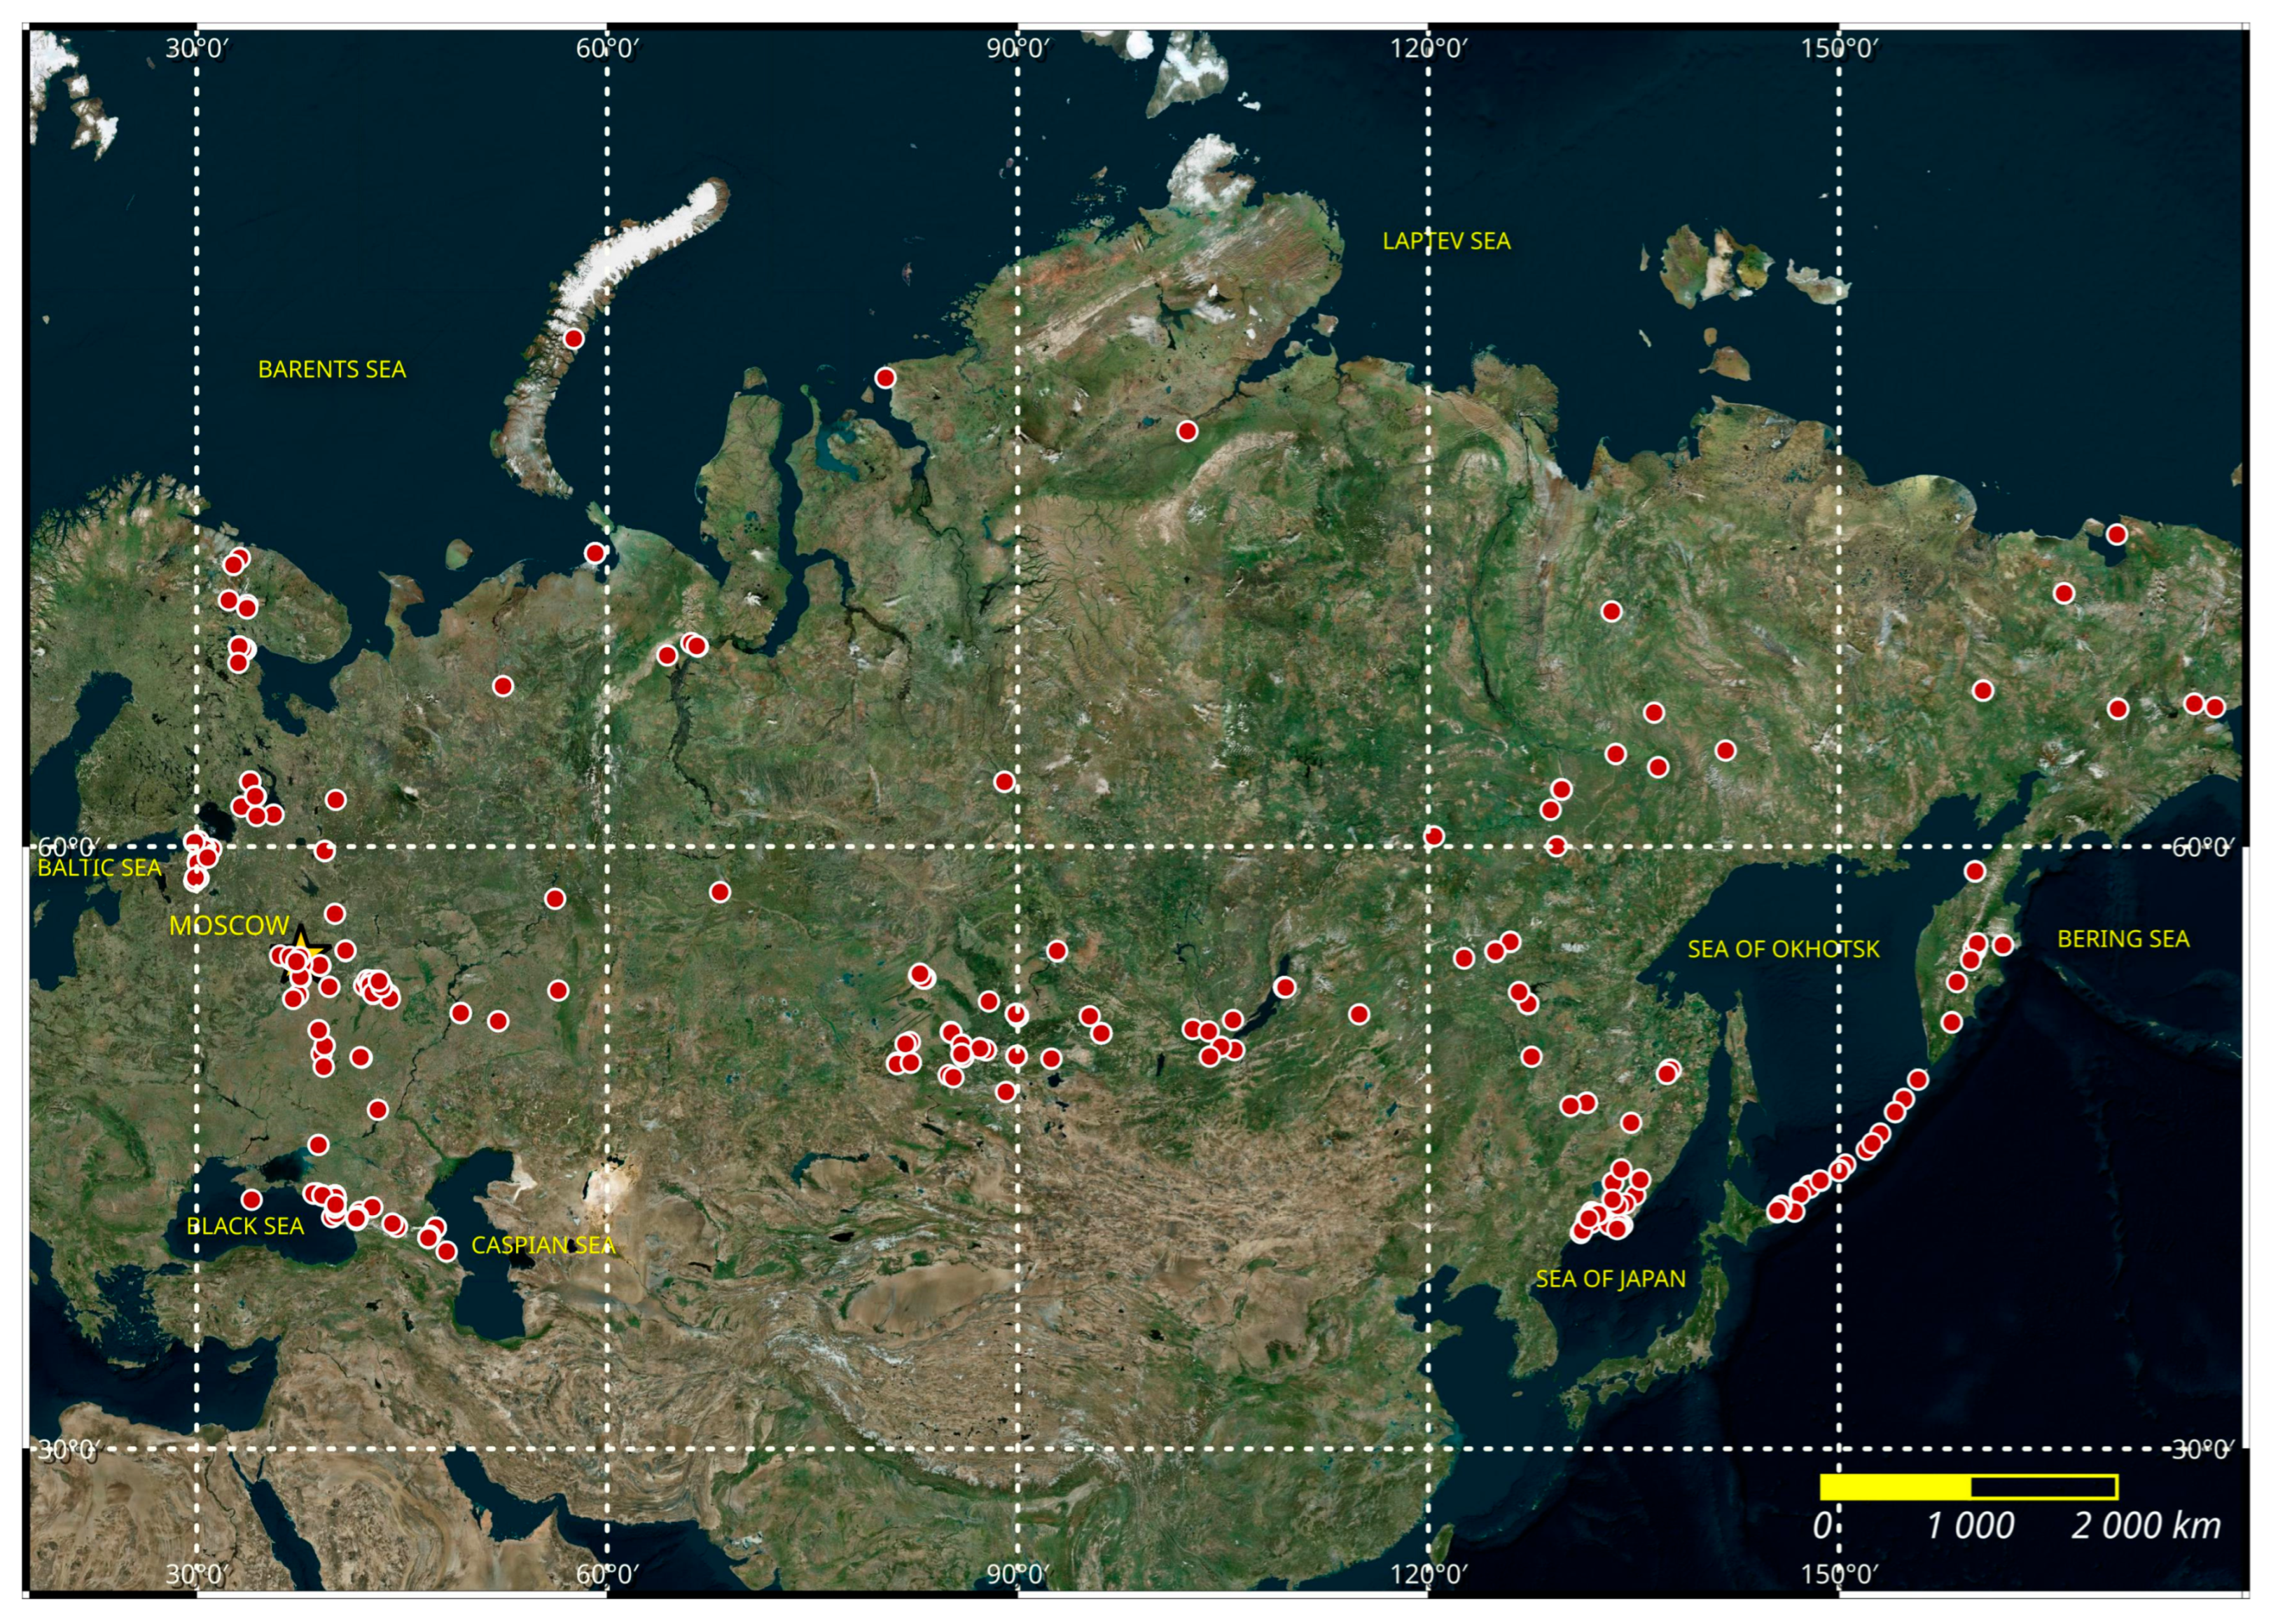Click the MOSCOW text label

pos(229,926)
